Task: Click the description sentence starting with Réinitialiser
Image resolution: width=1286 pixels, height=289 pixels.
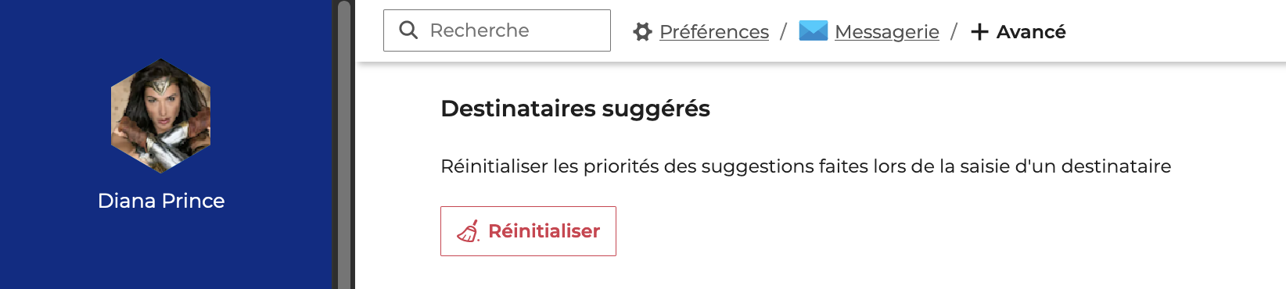Action: 806,166
